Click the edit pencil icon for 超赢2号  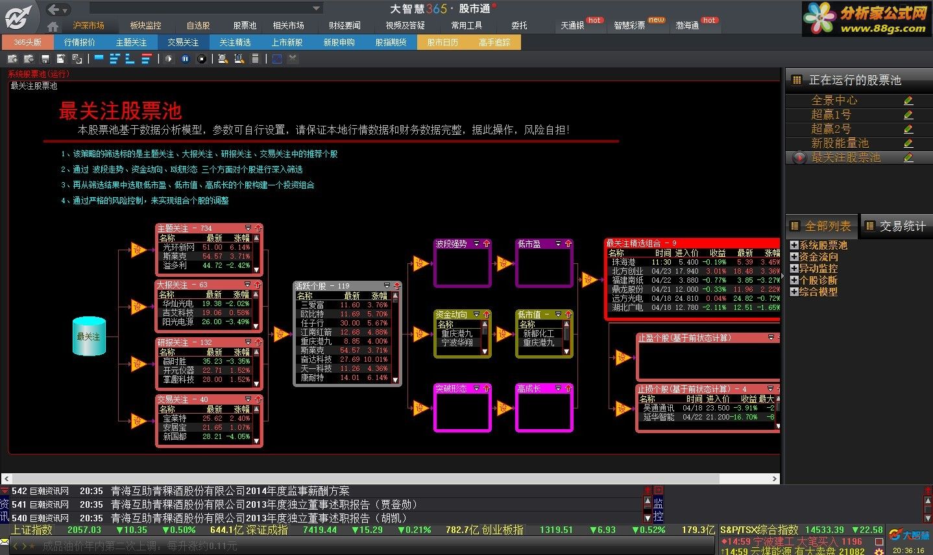pos(908,129)
